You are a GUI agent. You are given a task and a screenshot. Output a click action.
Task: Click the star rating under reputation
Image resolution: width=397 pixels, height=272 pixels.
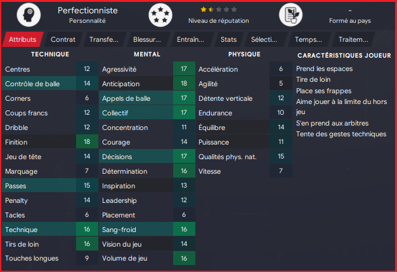pos(219,10)
